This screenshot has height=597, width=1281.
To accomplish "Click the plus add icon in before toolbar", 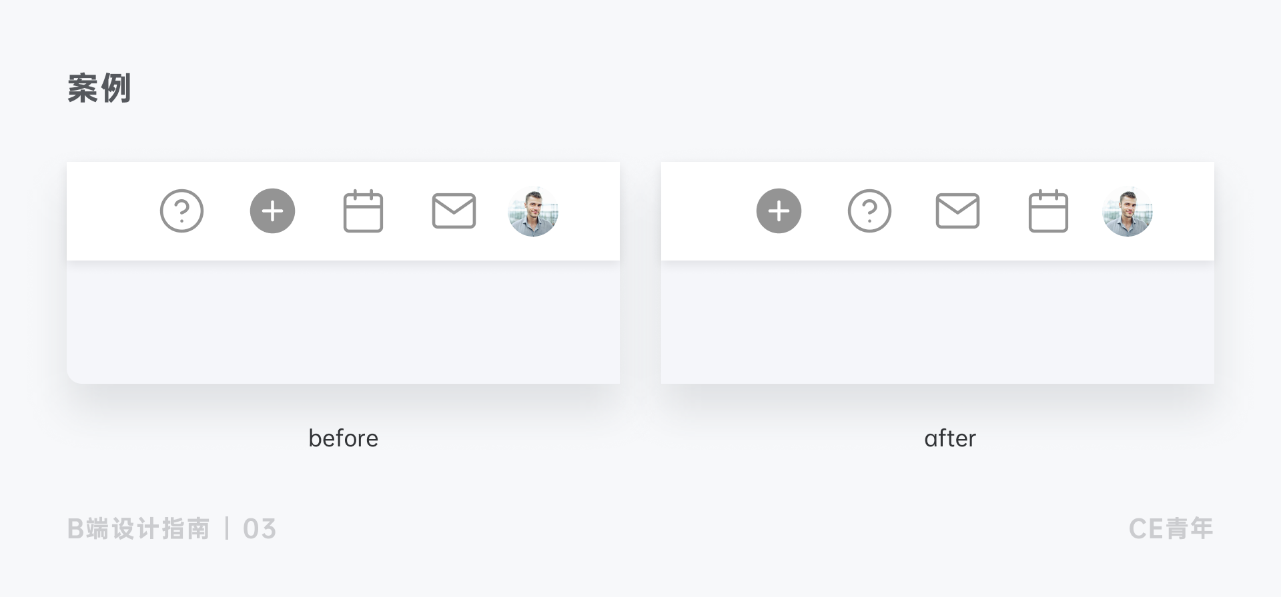I will 272,211.
